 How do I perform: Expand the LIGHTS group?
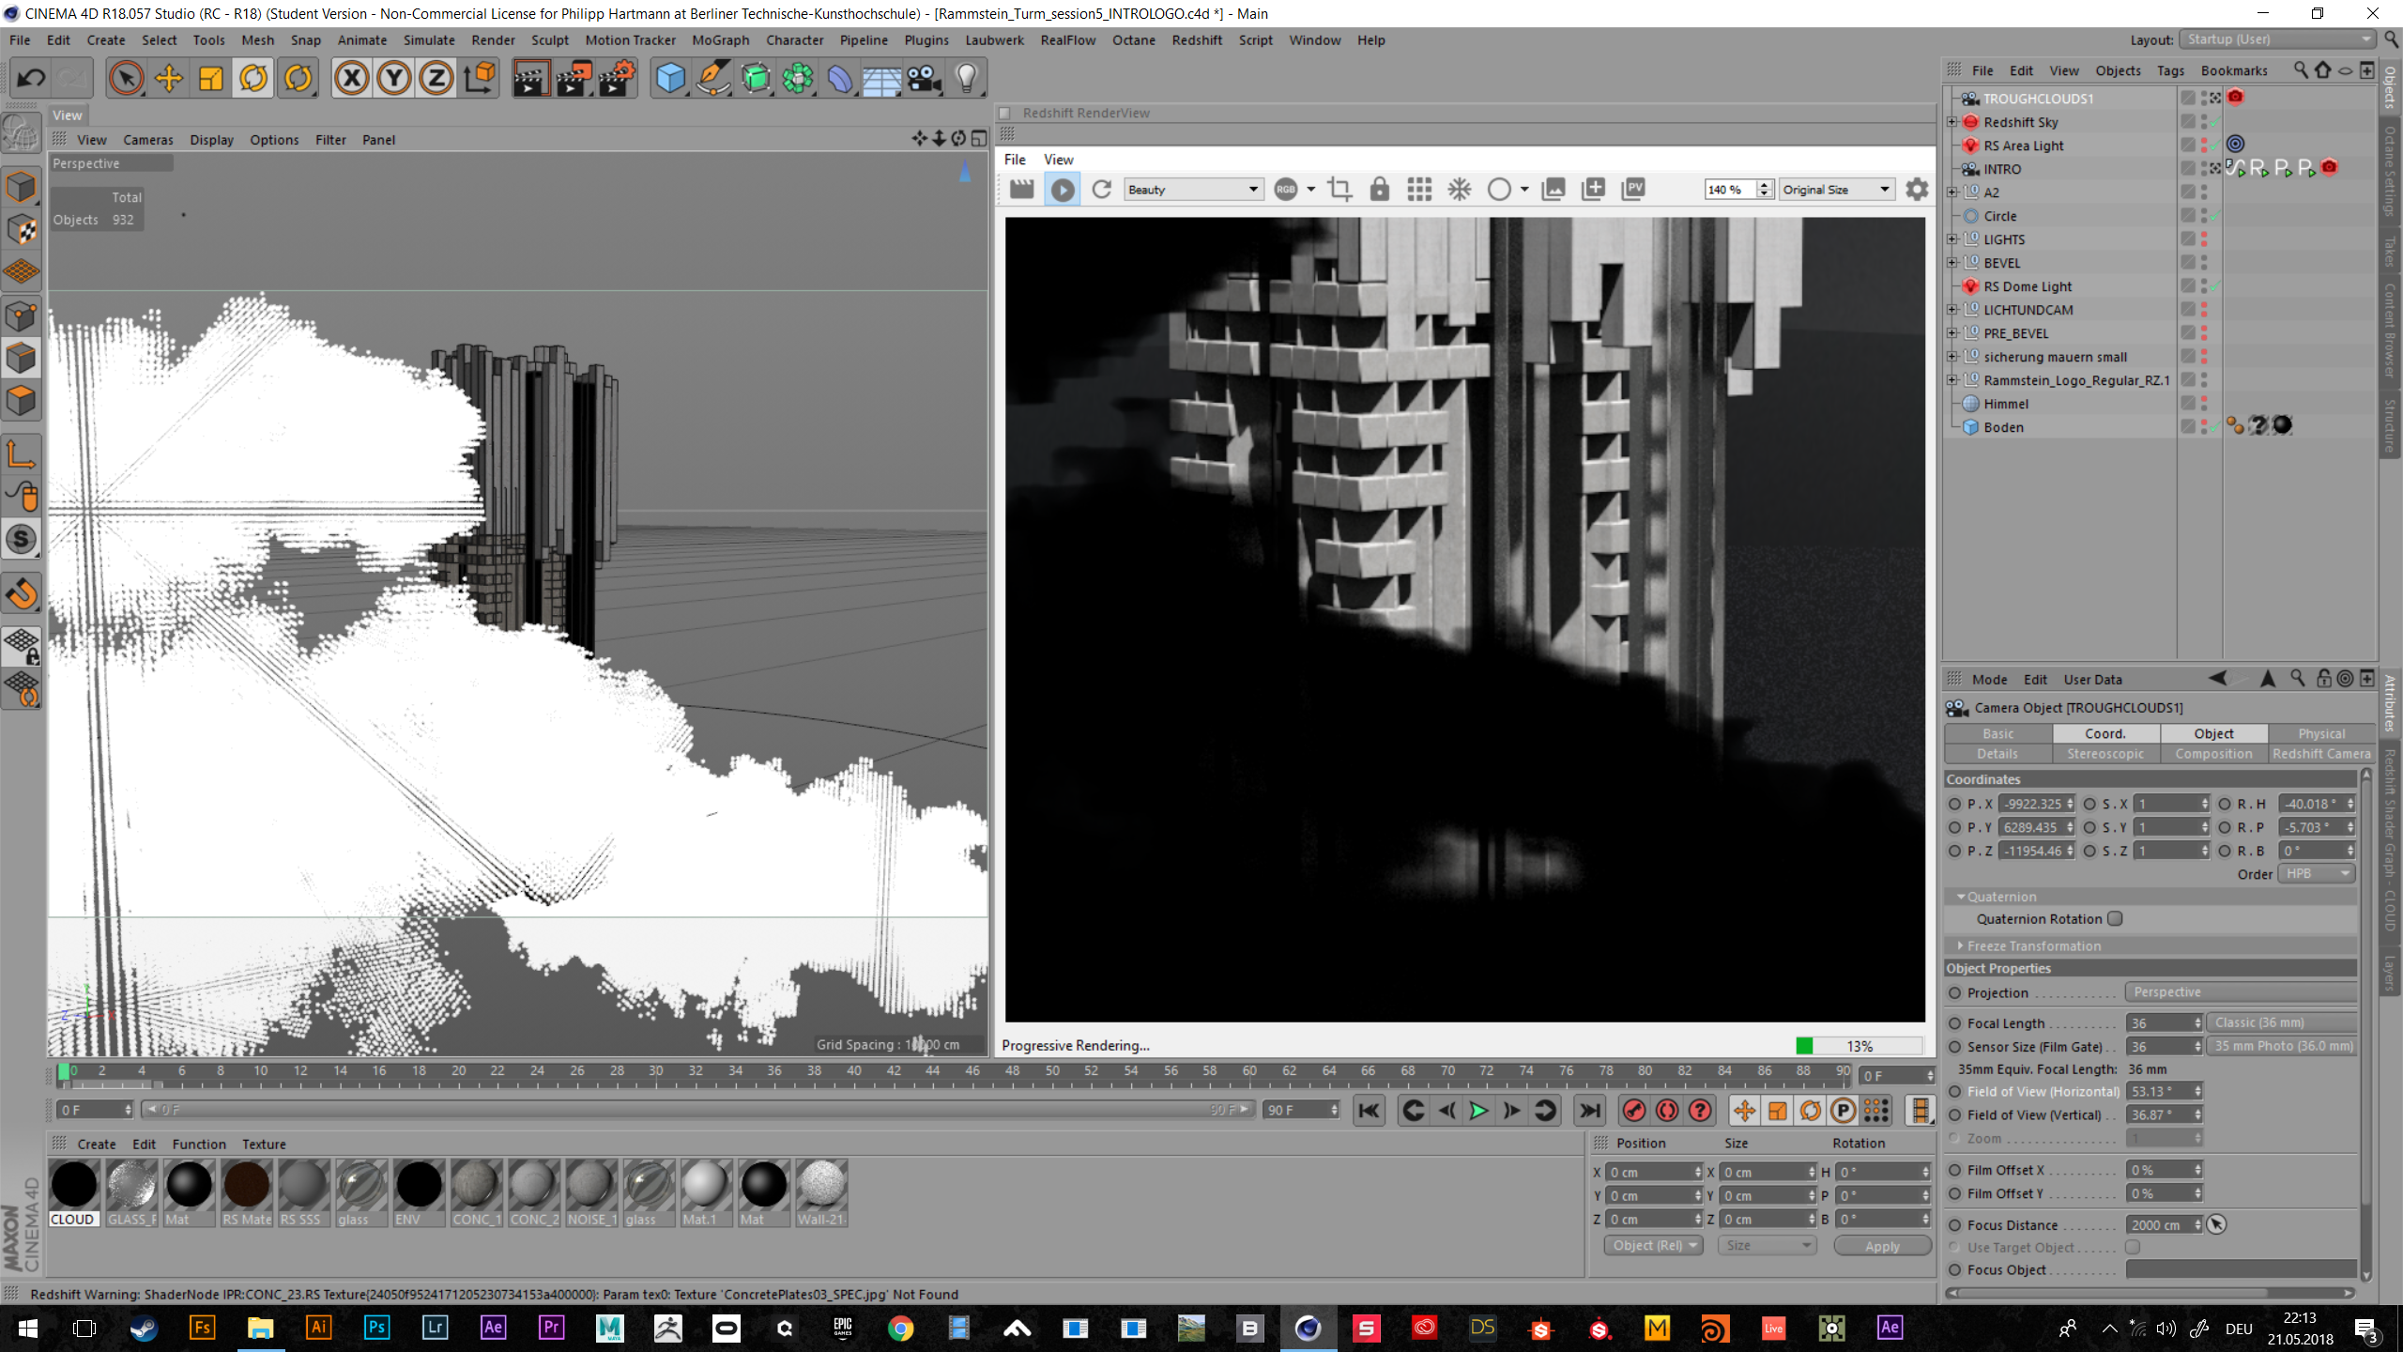coord(1952,239)
